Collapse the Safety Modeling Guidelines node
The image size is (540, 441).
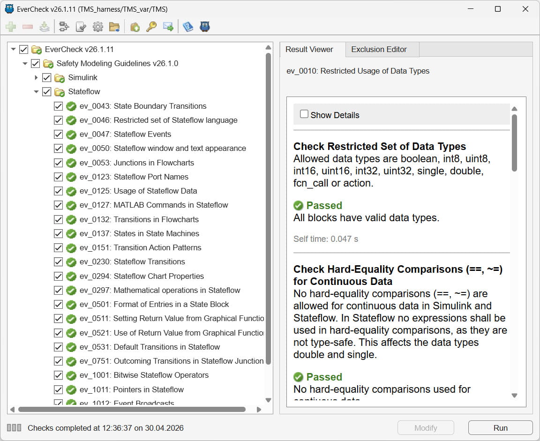click(x=25, y=63)
